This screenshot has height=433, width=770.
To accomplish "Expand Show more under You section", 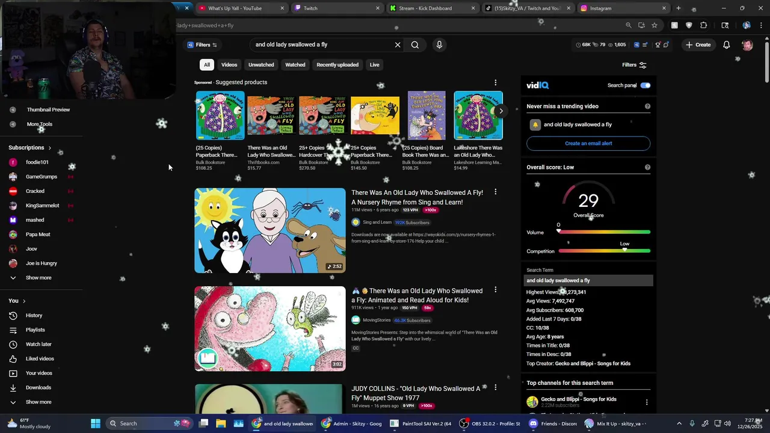I will [38, 402].
